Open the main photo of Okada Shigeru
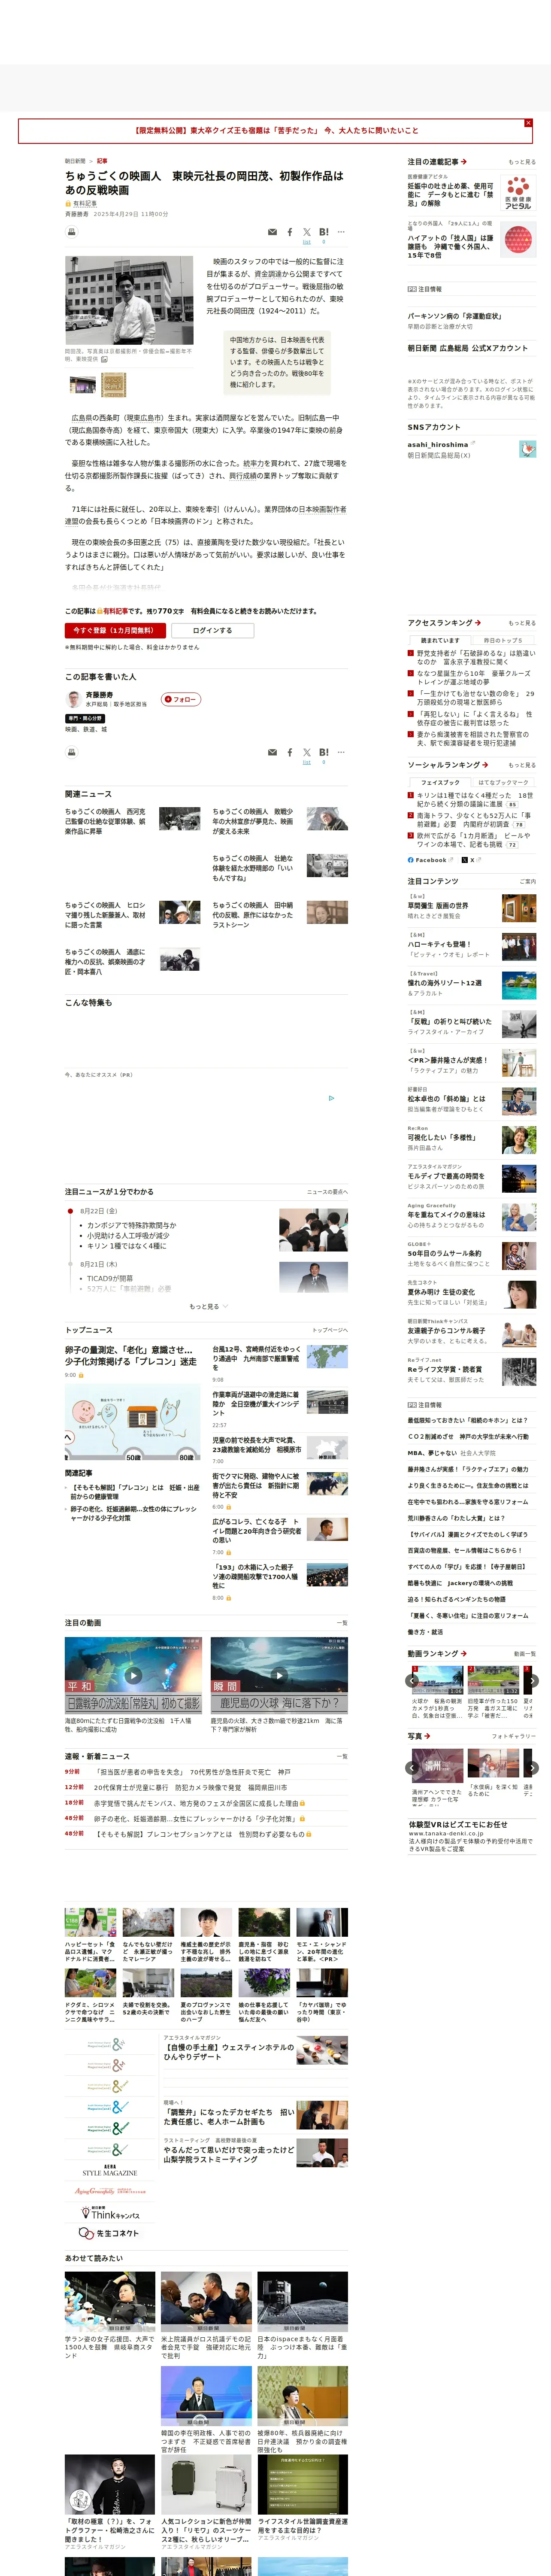The height and width of the screenshot is (2576, 551). (129, 300)
